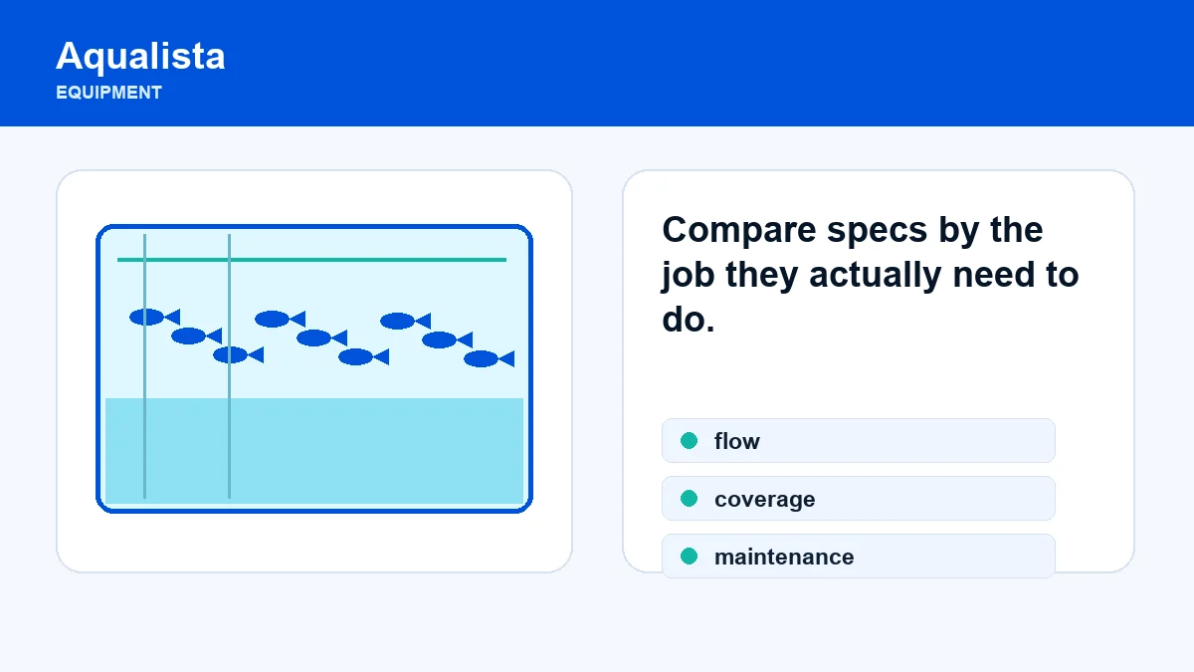Screen dimensions: 1194x672
Task: Click the maintenance list item
Action: 858,557
